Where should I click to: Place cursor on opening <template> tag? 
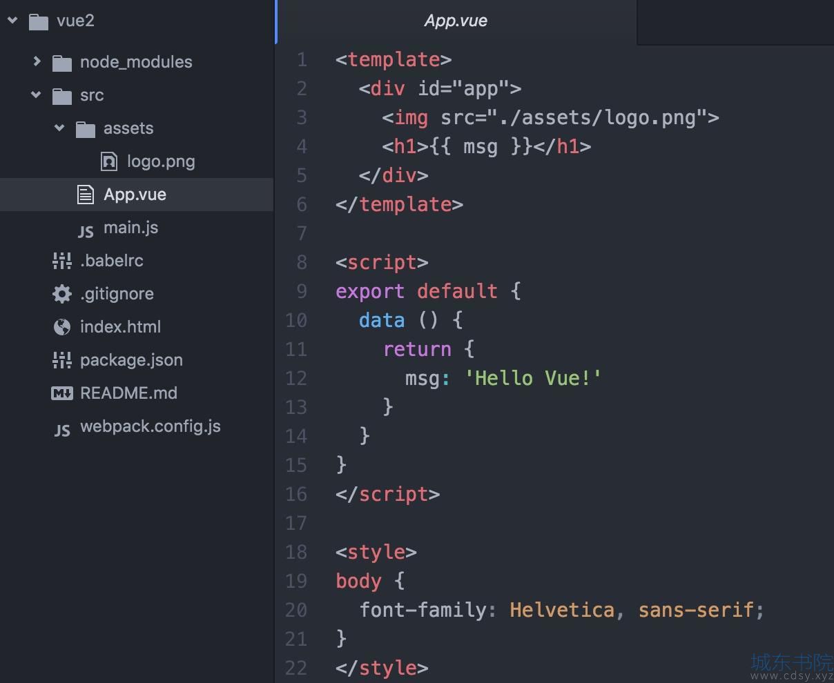[394, 60]
